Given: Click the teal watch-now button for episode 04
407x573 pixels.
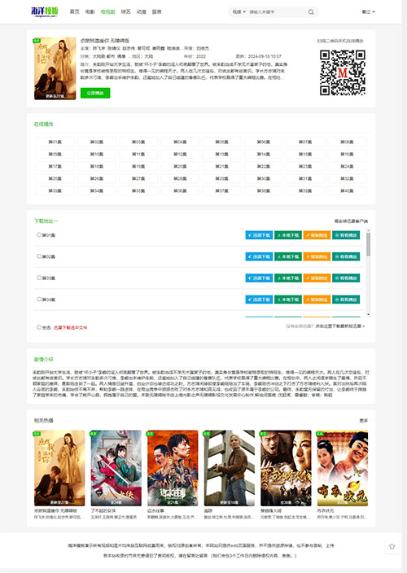Looking at the screenshot, I should point(346,300).
